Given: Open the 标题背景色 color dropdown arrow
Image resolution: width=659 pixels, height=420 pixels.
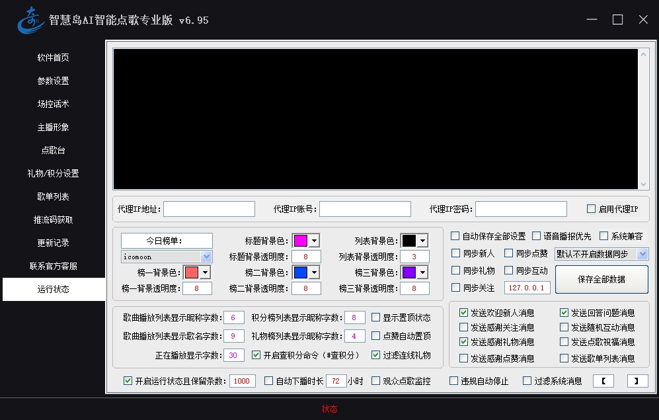Looking at the screenshot, I should 314,241.
